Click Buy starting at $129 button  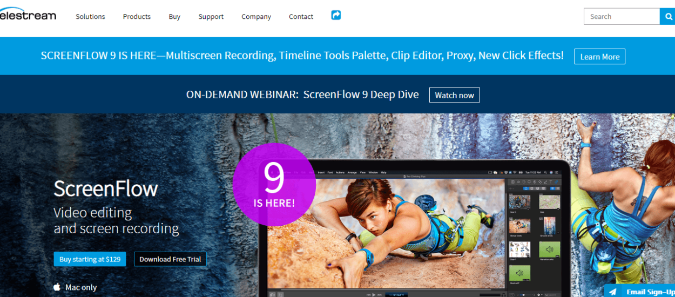90,259
